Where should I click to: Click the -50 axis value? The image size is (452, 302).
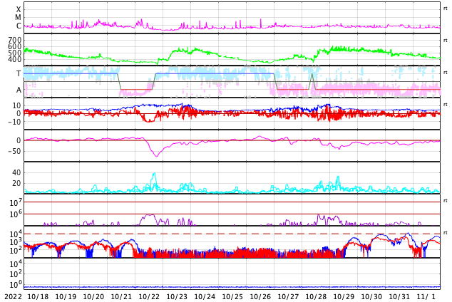pos(14,151)
